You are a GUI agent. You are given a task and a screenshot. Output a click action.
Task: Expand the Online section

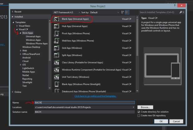click(x=12, y=92)
